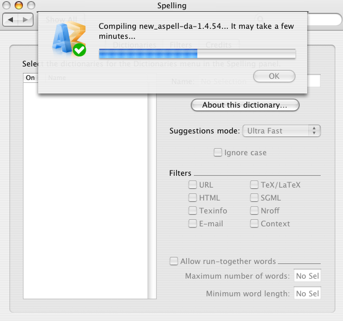Click the compiling progress bar

click(x=197, y=53)
